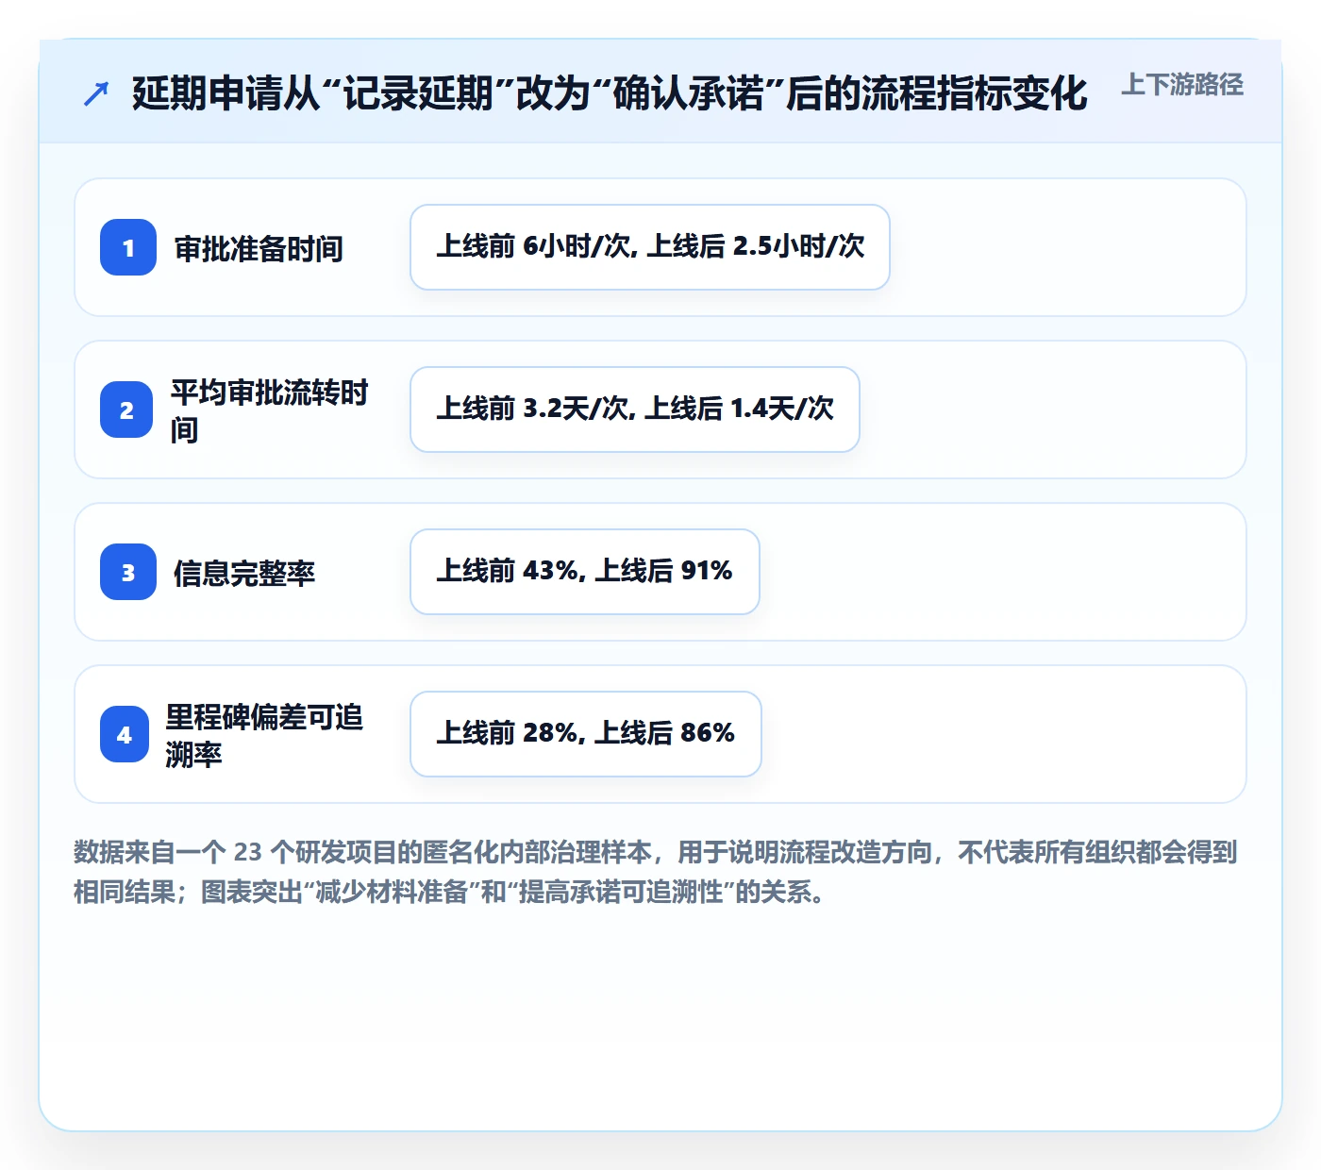The image size is (1321, 1170).
Task: Click the value box 上线前 3.2天/次, 上线后 1.4天/次
Action: coord(635,409)
